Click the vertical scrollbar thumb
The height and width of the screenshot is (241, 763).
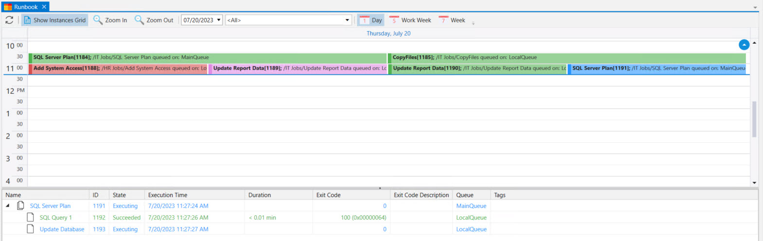pos(755,119)
